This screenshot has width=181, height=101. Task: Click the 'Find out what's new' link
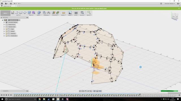click(100, 8)
